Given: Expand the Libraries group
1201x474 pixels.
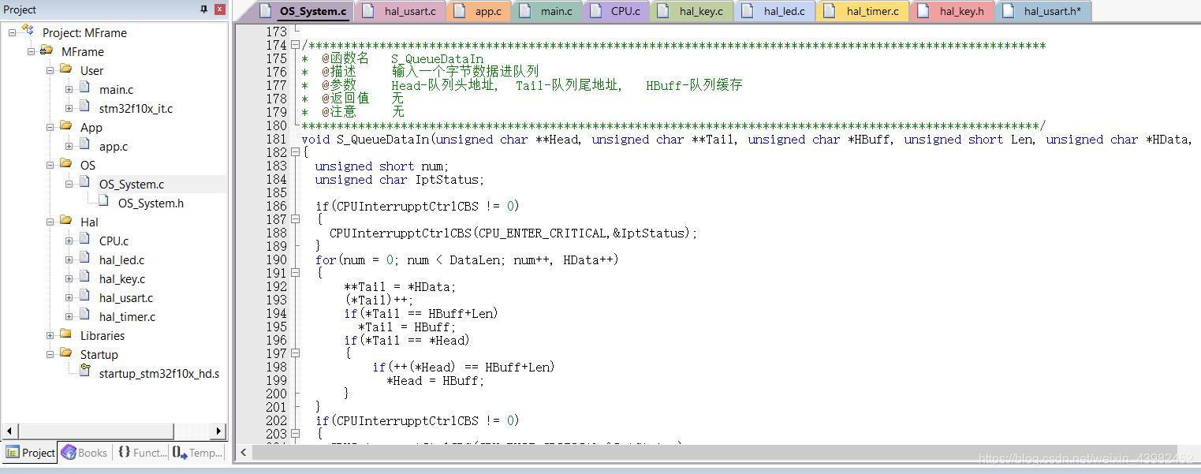Looking at the screenshot, I should pos(50,336).
